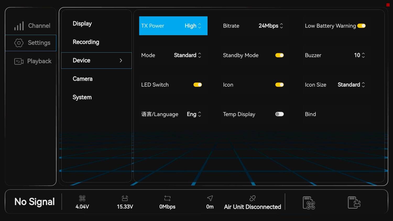This screenshot has height=221, width=393.
Task: Click the Settings gear icon
Action: tap(19, 43)
